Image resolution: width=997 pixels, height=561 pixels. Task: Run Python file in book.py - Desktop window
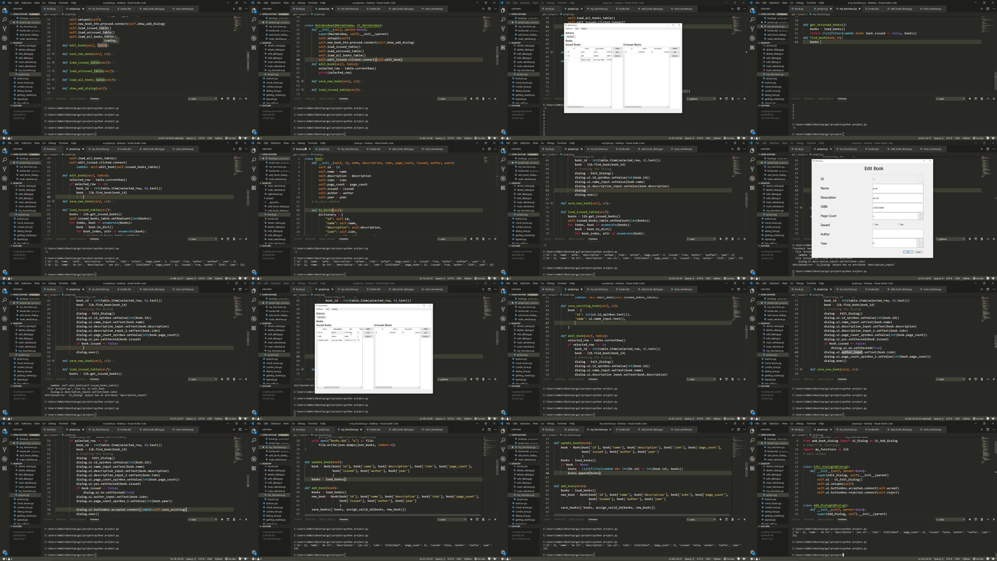(483, 149)
